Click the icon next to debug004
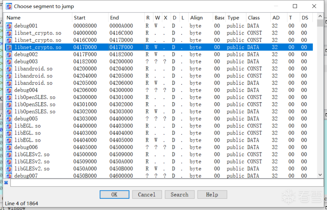Image resolution: width=327 pixels, height=210 pixels. pyautogui.click(x=9, y=90)
